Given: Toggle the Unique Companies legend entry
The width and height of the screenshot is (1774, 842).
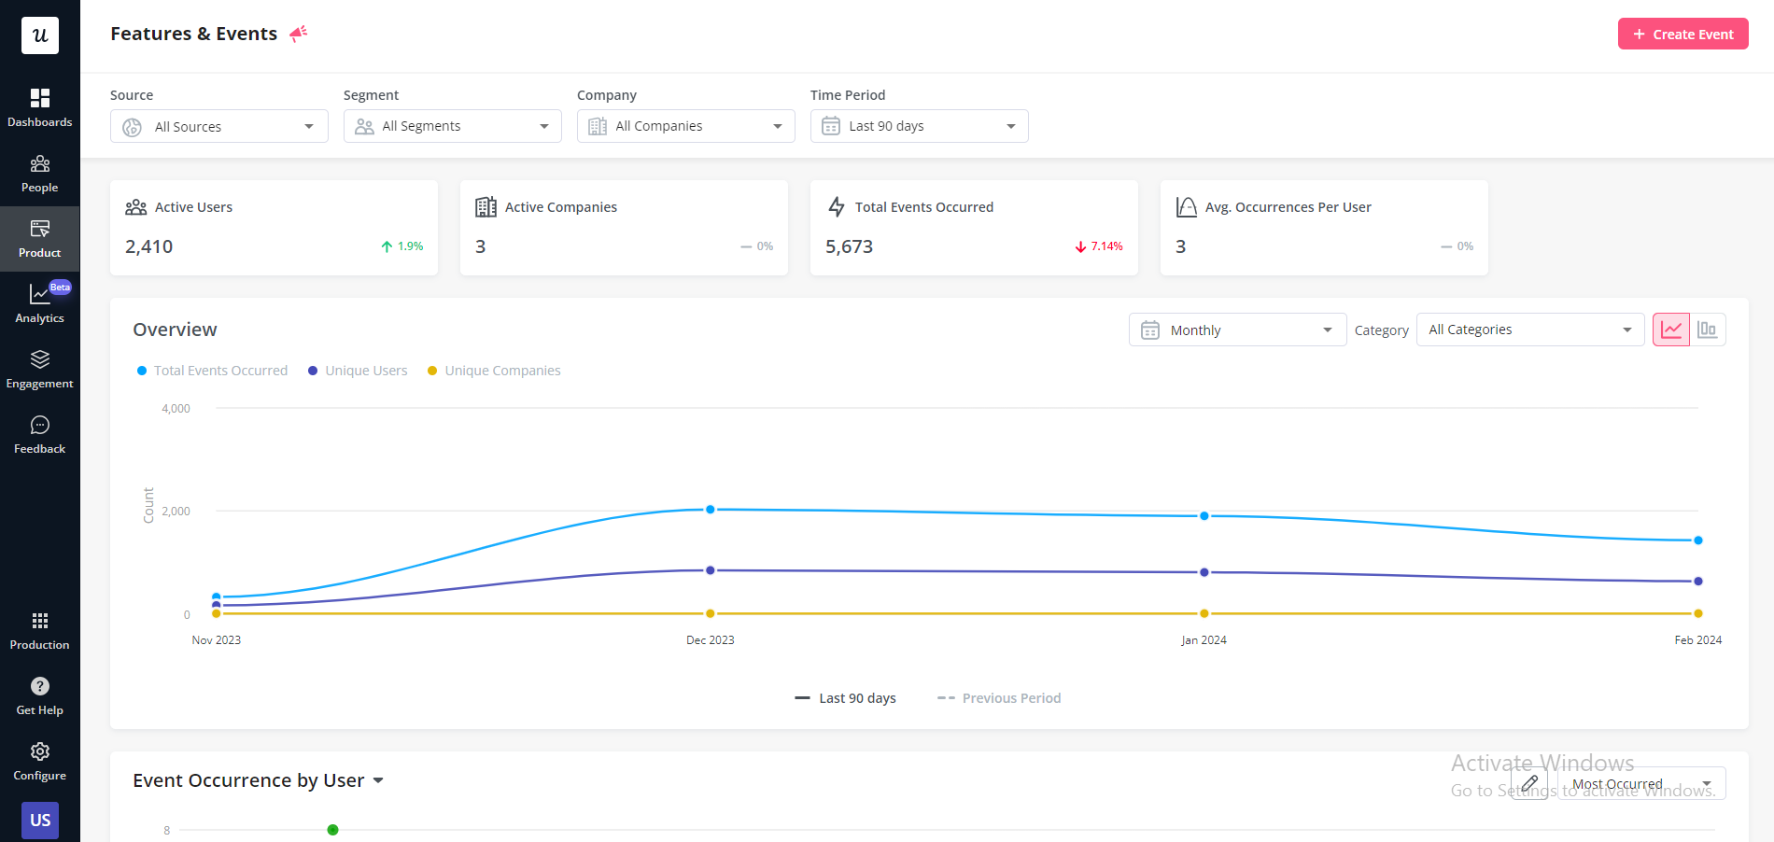Looking at the screenshot, I should tap(493, 370).
